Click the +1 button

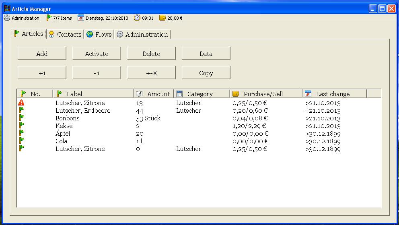pyautogui.click(x=42, y=73)
